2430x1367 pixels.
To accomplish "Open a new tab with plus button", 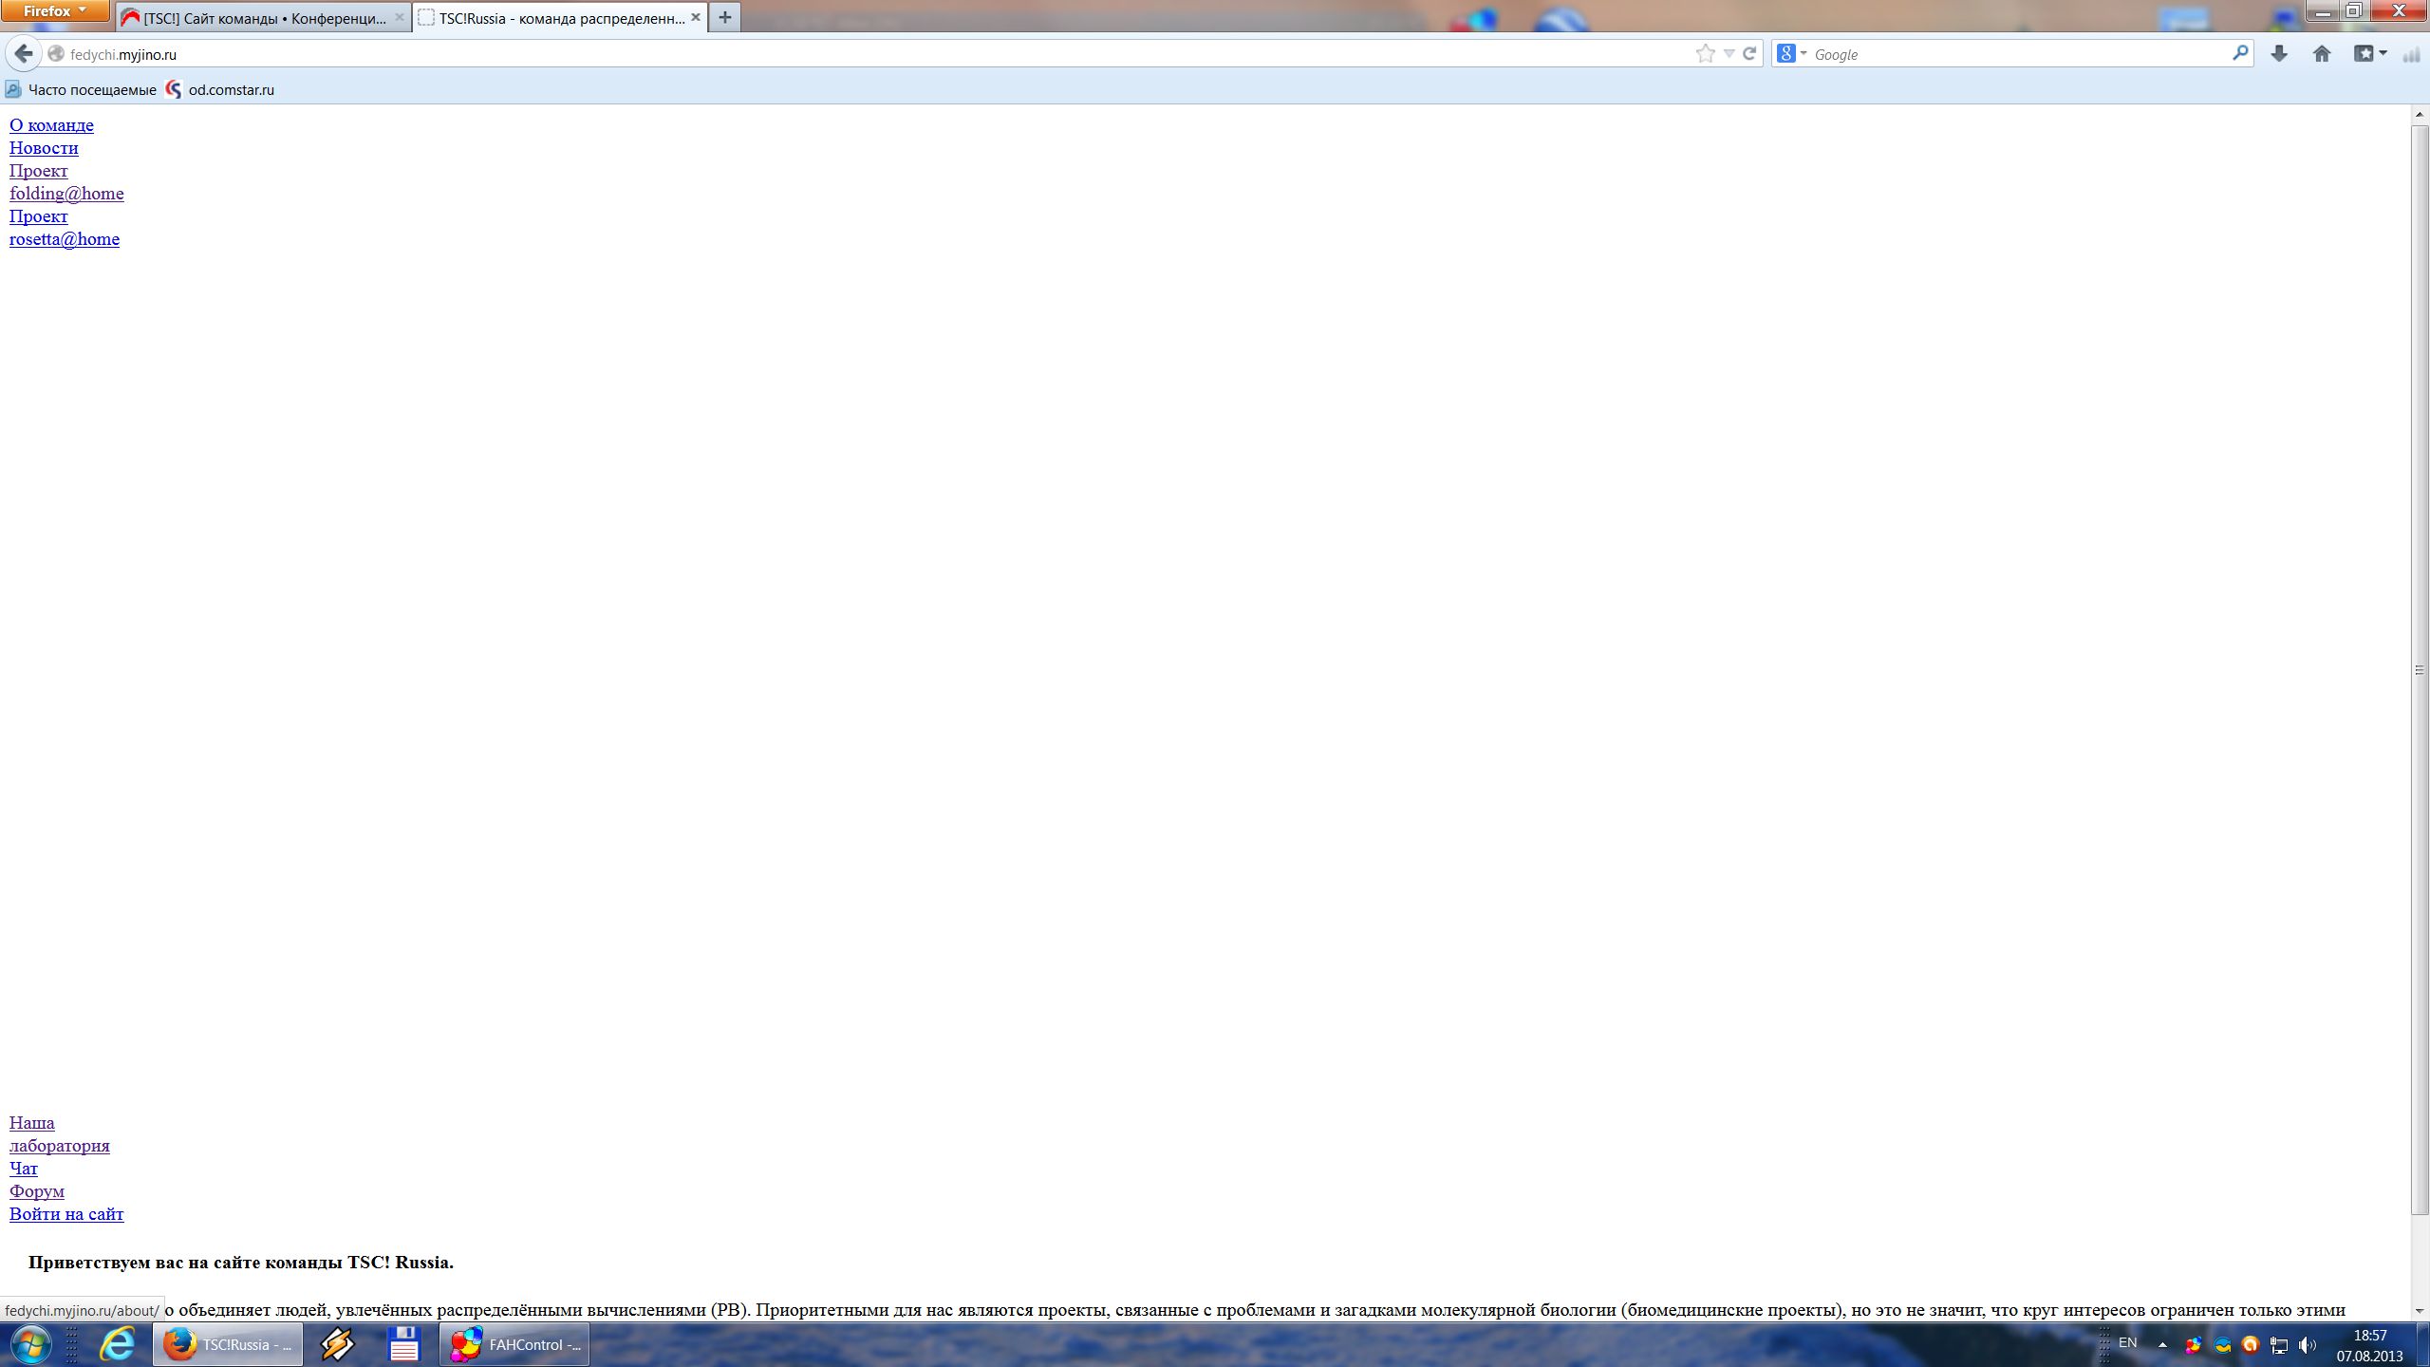I will point(724,17).
